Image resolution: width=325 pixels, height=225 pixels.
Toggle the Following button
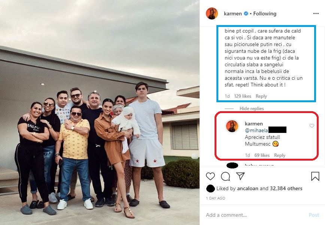point(265,13)
